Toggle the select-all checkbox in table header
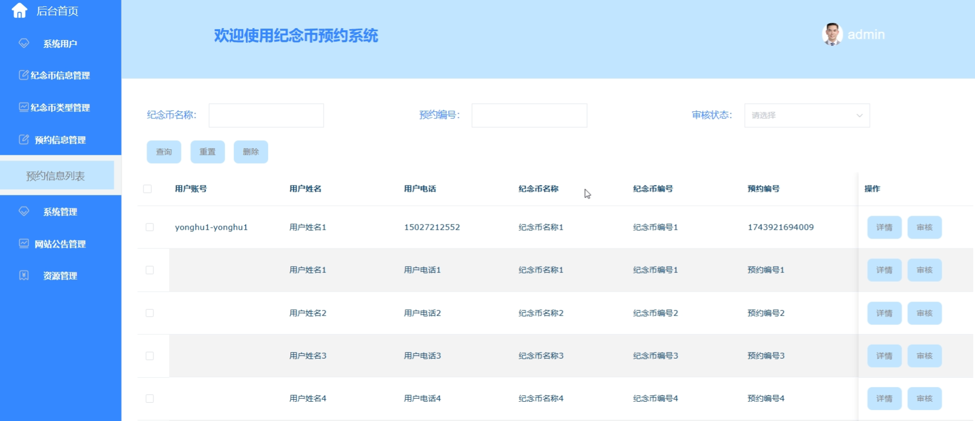The width and height of the screenshot is (975, 421). 148,189
